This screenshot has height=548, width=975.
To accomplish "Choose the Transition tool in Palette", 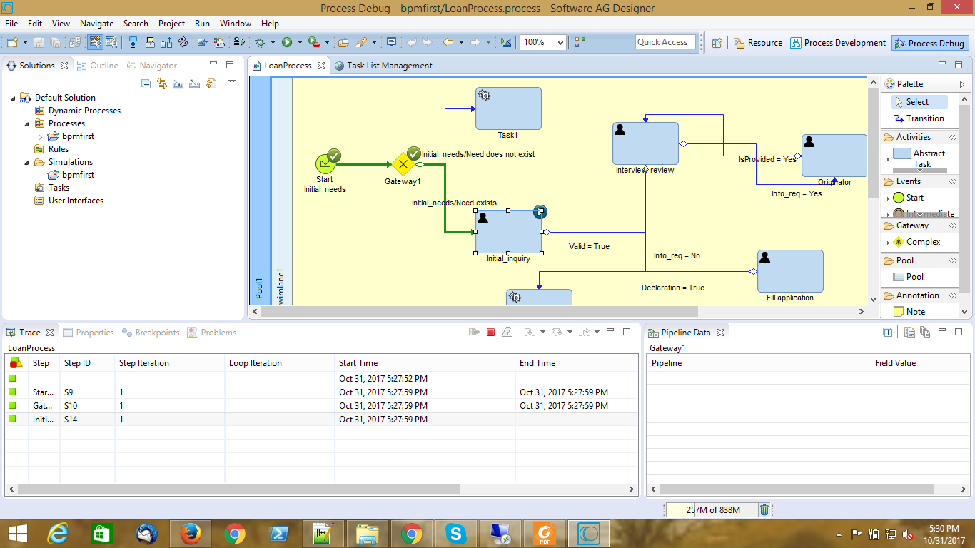I will pyautogui.click(x=919, y=118).
